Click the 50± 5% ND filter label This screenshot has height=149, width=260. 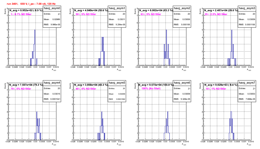(86, 14)
